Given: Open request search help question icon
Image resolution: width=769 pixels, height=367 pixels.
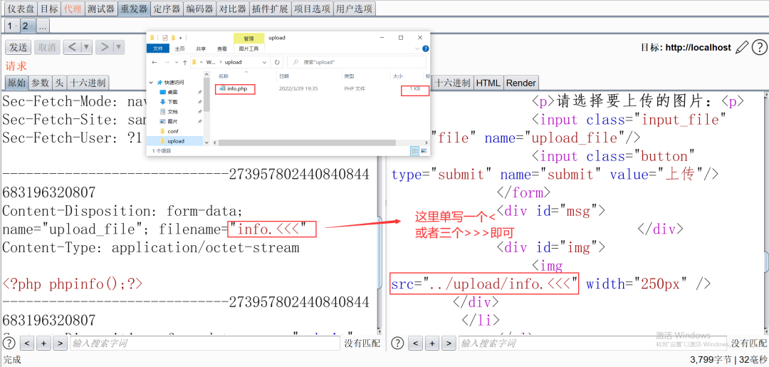Looking at the screenshot, I should pos(9,343).
